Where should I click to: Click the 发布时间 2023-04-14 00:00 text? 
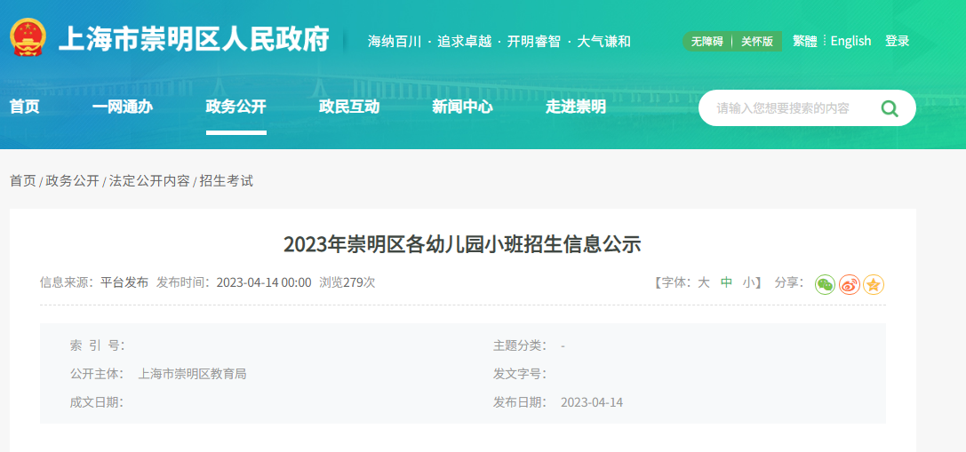click(234, 282)
